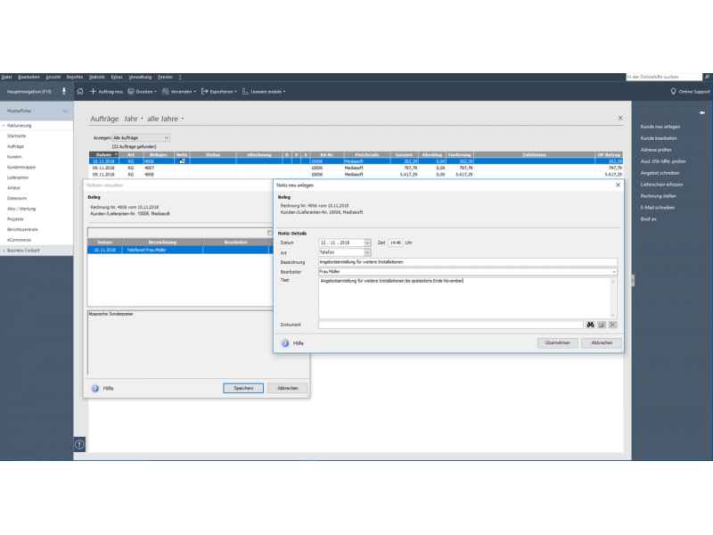Click the note icon in the first order row
Viewport: 713px width, 535px height.
[182, 161]
